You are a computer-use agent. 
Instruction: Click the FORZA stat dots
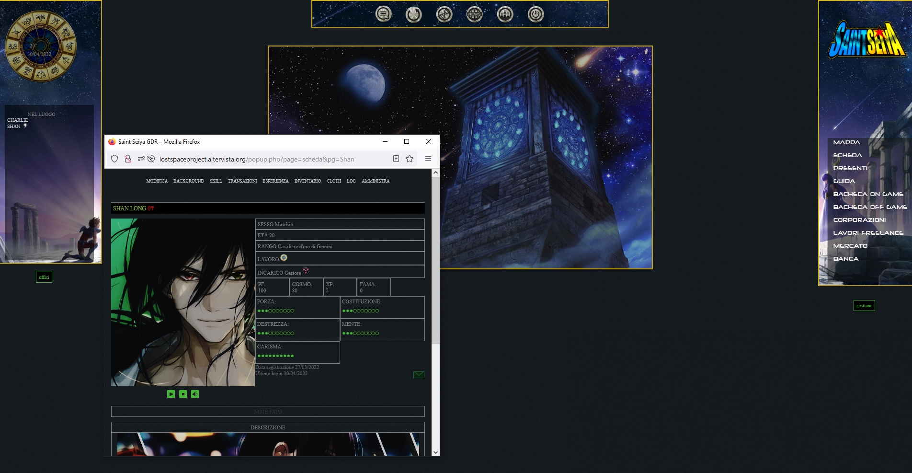click(275, 311)
